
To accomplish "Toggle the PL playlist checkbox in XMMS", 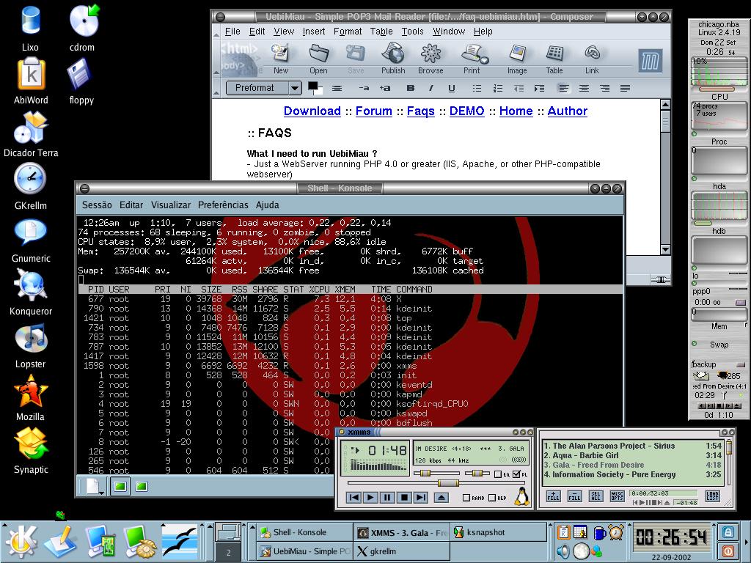I will pyautogui.click(x=516, y=474).
